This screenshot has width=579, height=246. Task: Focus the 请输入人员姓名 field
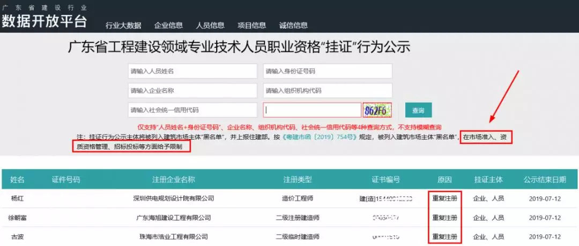click(192, 71)
